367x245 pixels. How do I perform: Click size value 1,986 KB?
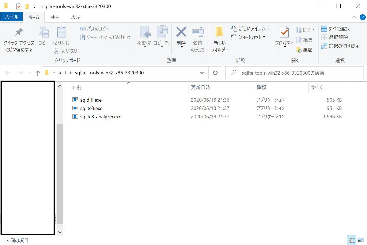(332, 117)
